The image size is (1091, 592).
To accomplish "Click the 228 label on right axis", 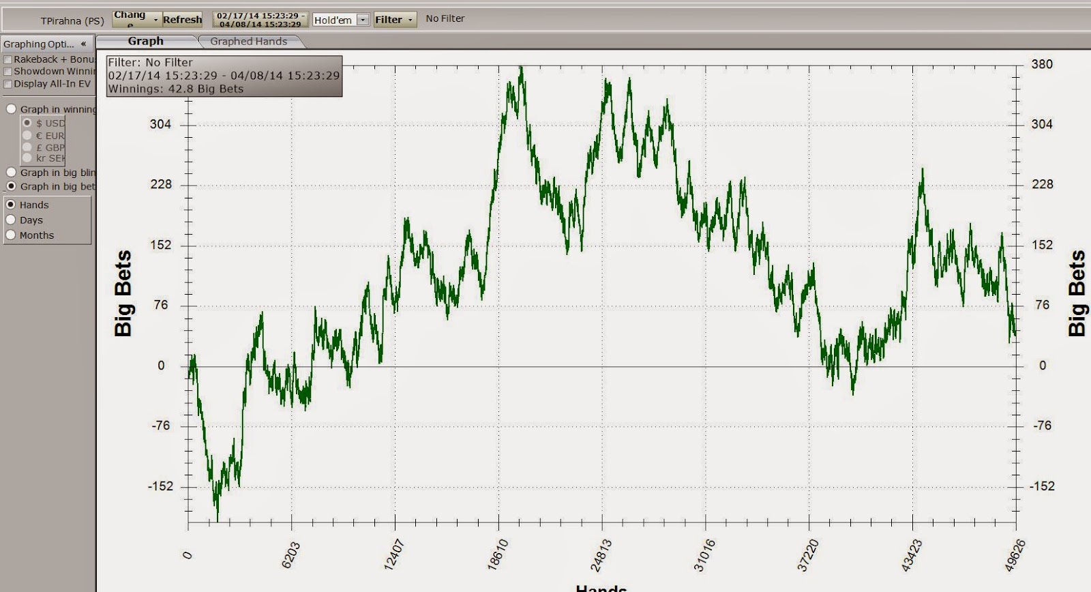I will (x=1042, y=184).
